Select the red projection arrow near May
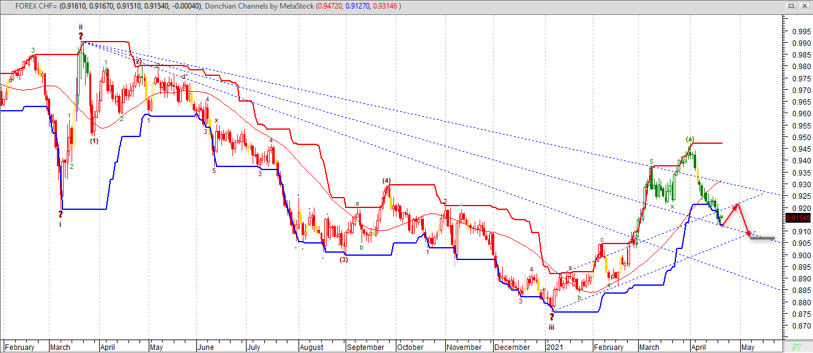Viewport: 813px width, 353px height. 737,217
